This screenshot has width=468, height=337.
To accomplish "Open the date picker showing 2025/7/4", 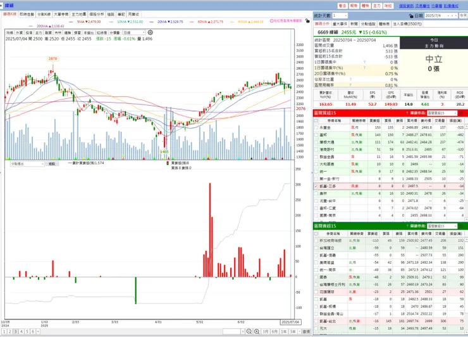I will point(441,16).
